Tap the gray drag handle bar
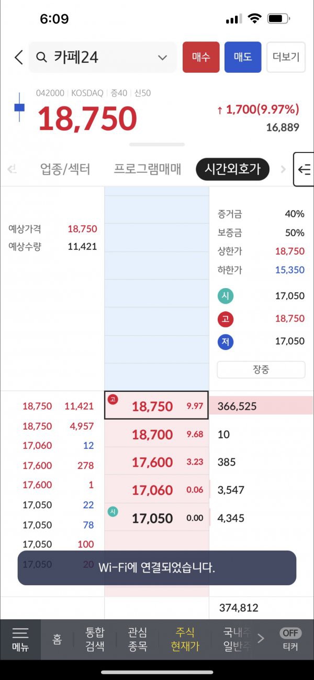 point(157,144)
